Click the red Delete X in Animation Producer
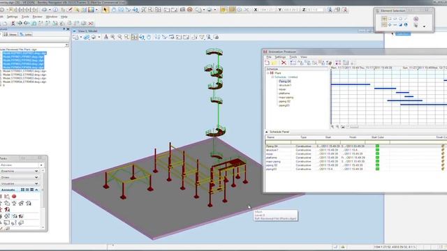Viewport: 447px width, 251px height. tap(284, 63)
